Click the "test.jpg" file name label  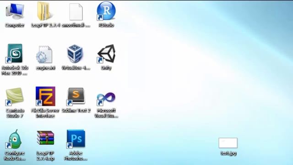point(228,153)
